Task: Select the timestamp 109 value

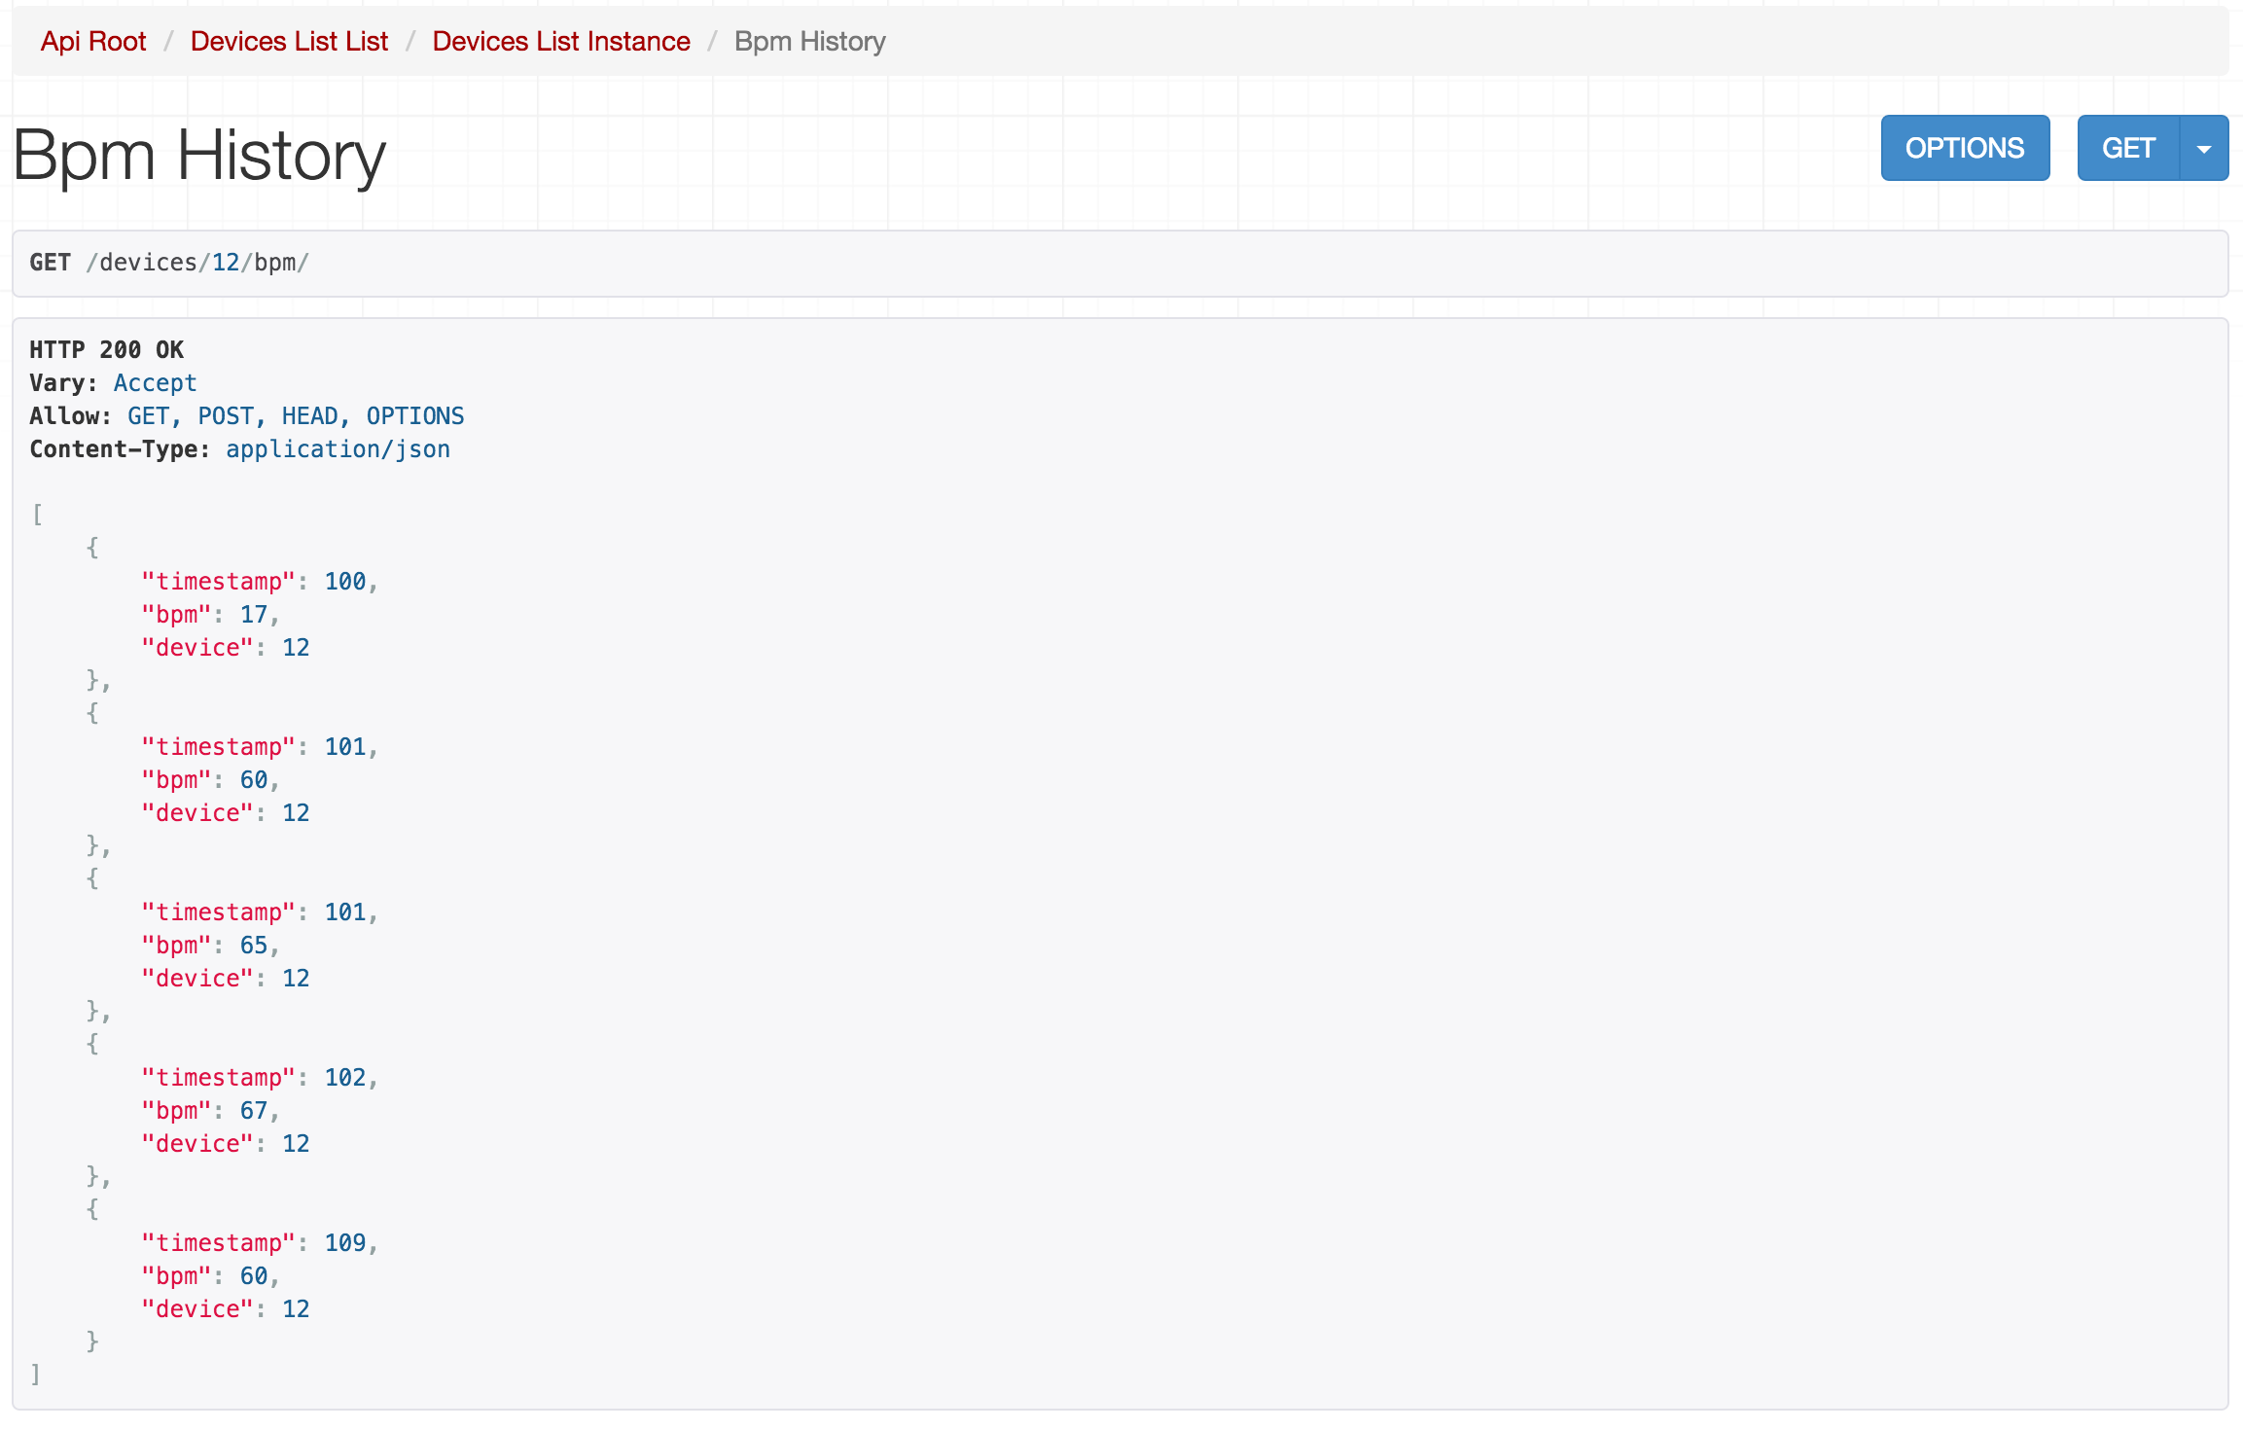Action: (x=345, y=1243)
